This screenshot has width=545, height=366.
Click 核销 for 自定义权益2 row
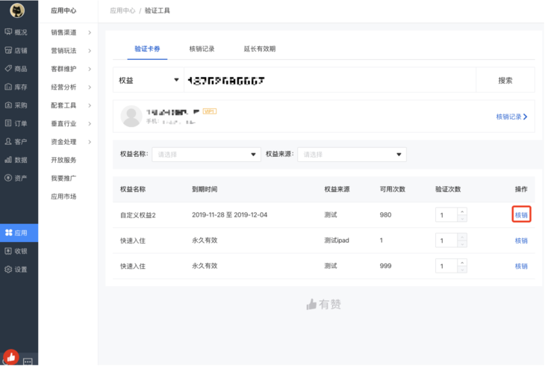click(x=521, y=215)
